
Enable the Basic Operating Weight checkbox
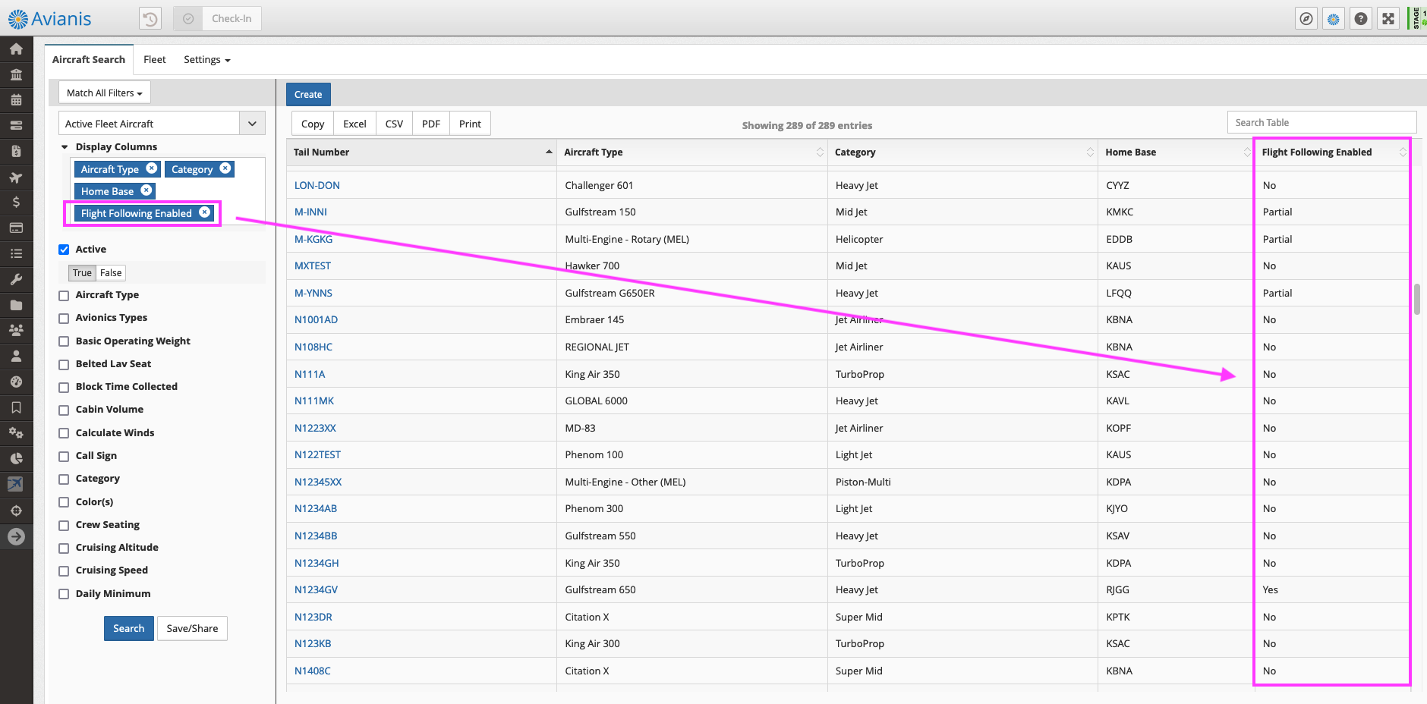click(64, 341)
